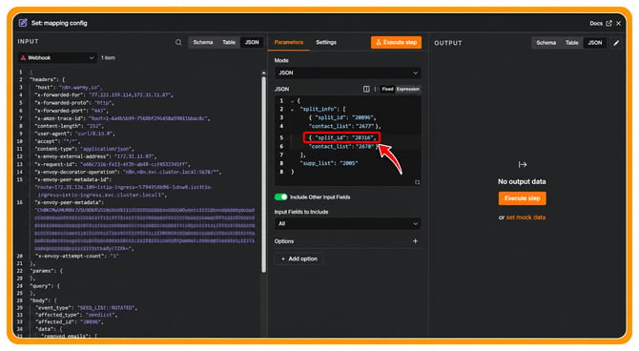Image resolution: width=639 pixels, height=351 pixels.
Task: Switch to the Settings tab
Action: click(x=326, y=42)
